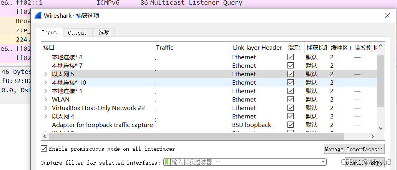This screenshot has width=397, height=170.
Task: Toggle promiscuous checkbox for VirtualBox Host-Only Network #2
Action: pos(291,108)
